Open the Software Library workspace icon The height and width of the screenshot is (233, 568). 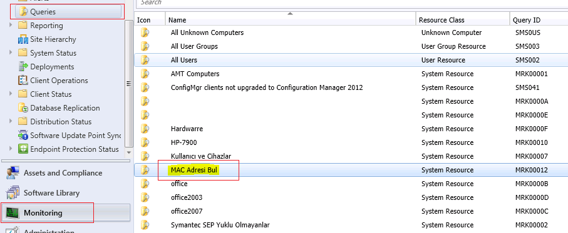(13, 193)
